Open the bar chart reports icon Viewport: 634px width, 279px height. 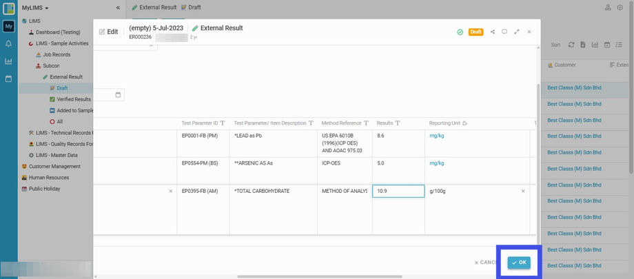[8, 61]
